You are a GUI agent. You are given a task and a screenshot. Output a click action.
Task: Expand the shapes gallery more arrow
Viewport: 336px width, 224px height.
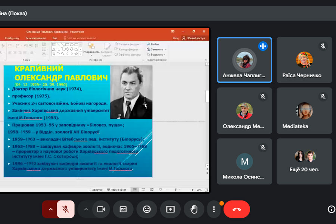click(80, 54)
